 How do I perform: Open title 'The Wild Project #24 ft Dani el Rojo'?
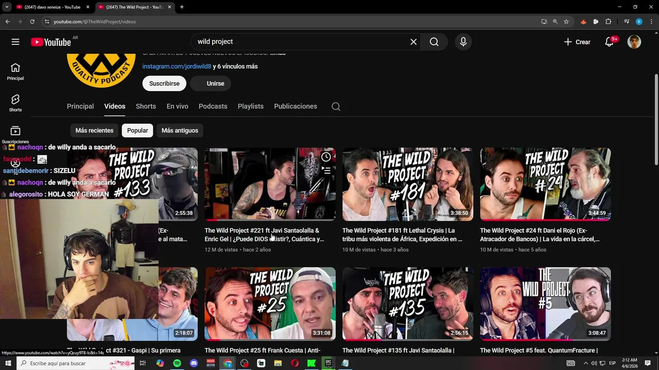540,235
